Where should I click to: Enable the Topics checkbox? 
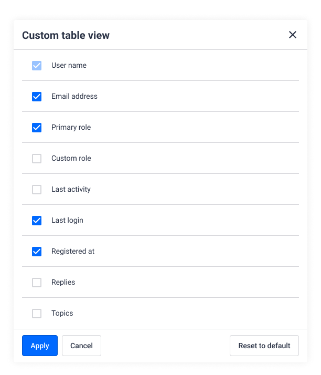point(37,314)
